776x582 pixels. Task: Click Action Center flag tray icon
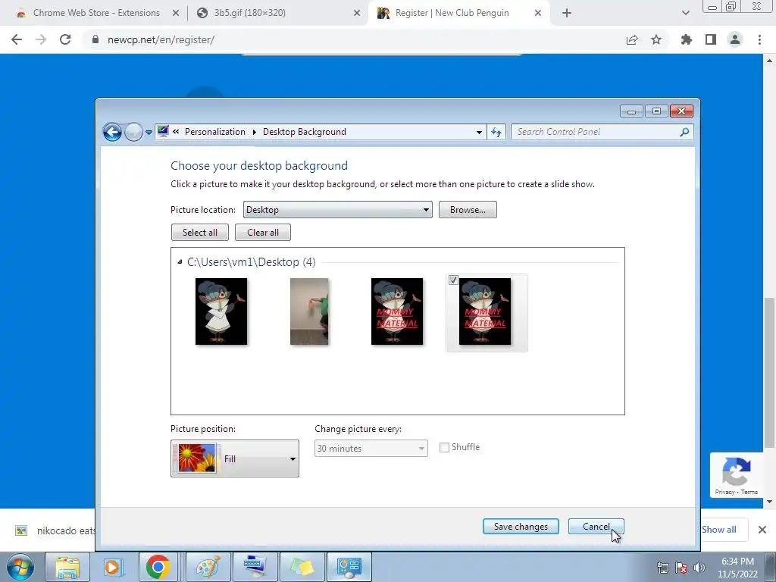(681, 568)
